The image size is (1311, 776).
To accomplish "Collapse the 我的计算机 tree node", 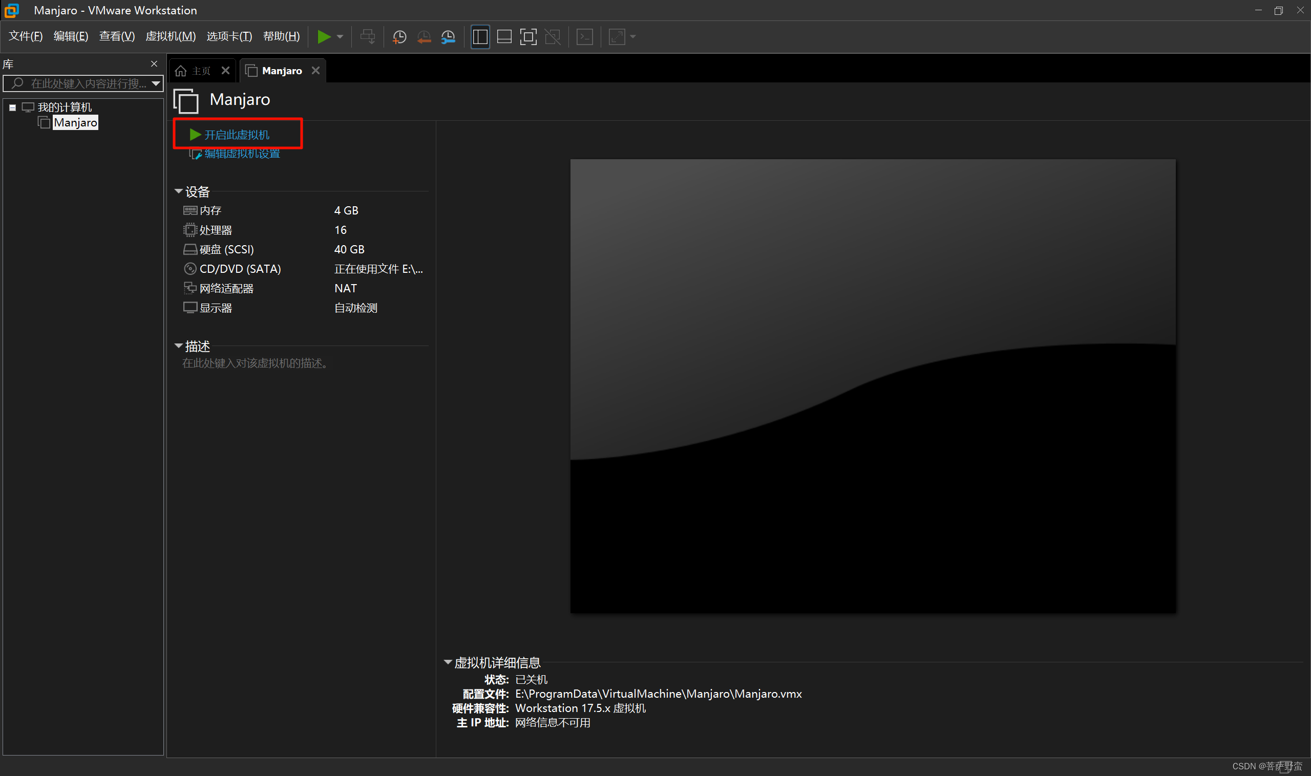I will 13,107.
